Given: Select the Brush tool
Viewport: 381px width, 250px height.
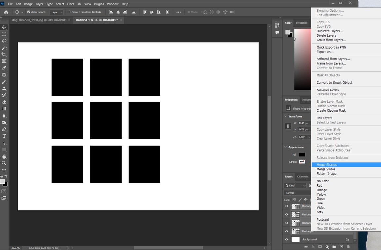Looking at the screenshot, I should click(4, 82).
